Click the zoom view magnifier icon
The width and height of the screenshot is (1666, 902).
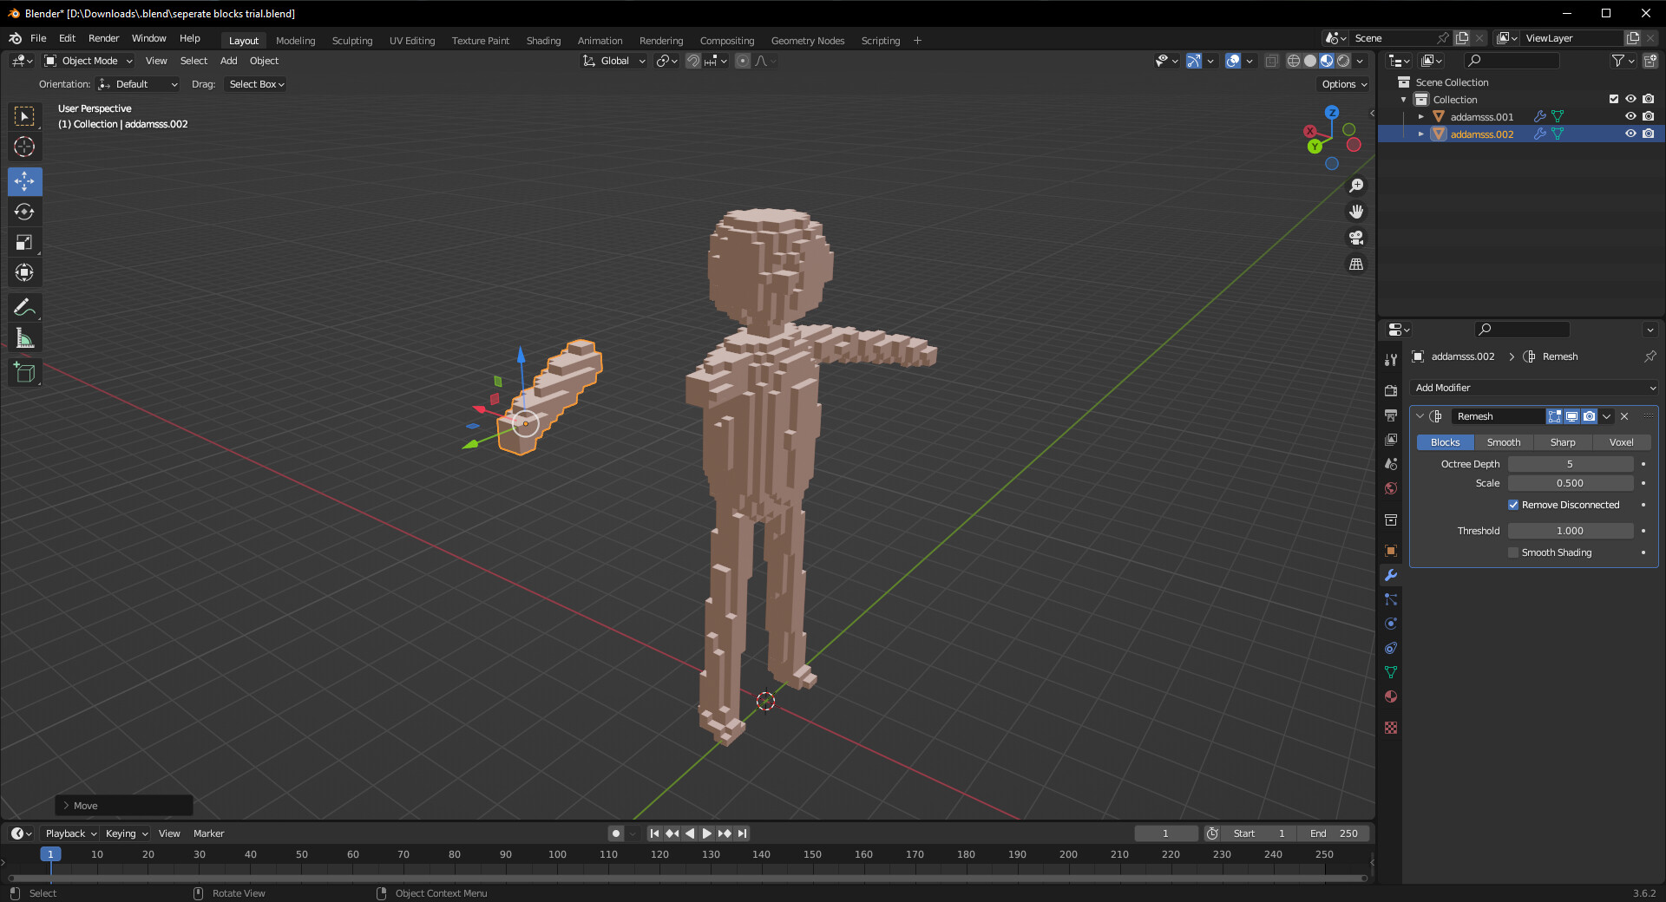1356,186
